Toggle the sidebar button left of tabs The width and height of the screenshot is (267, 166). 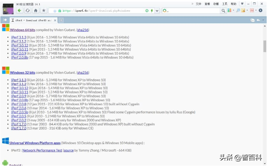pyautogui.click(x=5, y=20)
